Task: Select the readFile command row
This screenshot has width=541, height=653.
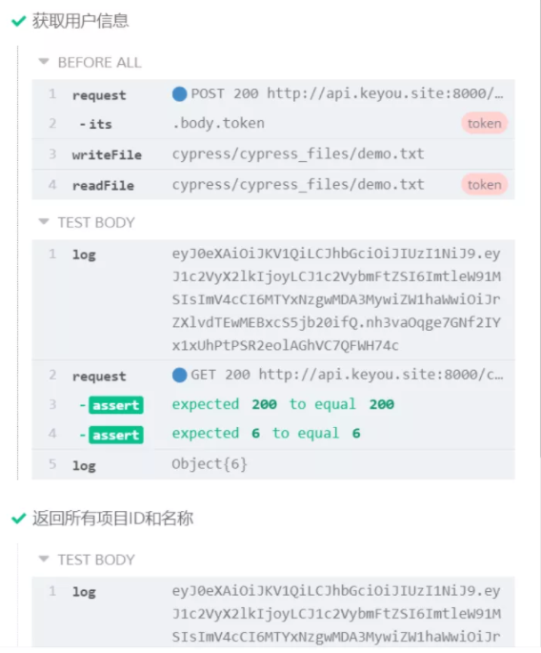Action: tap(273, 185)
